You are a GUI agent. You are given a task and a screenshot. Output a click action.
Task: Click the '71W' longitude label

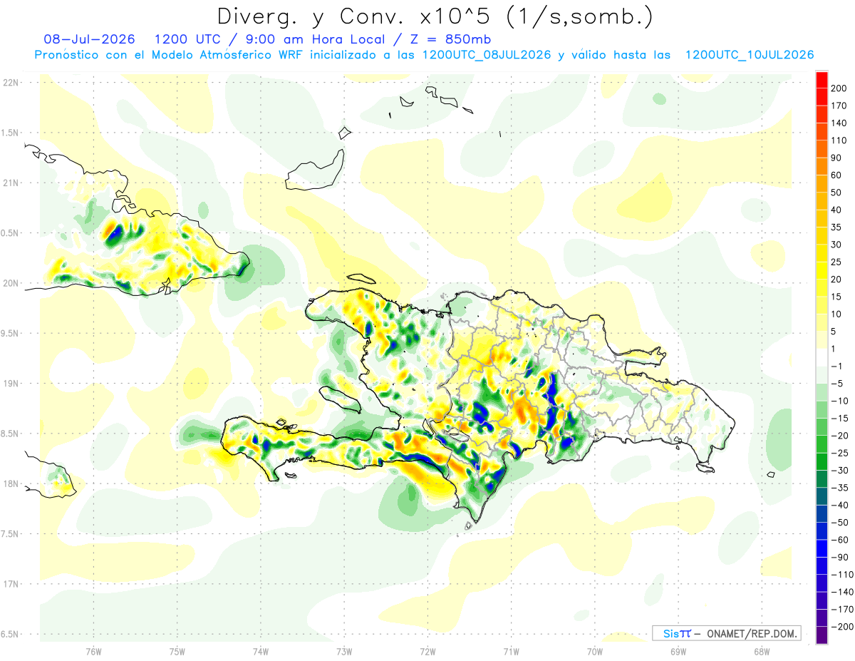tap(511, 651)
